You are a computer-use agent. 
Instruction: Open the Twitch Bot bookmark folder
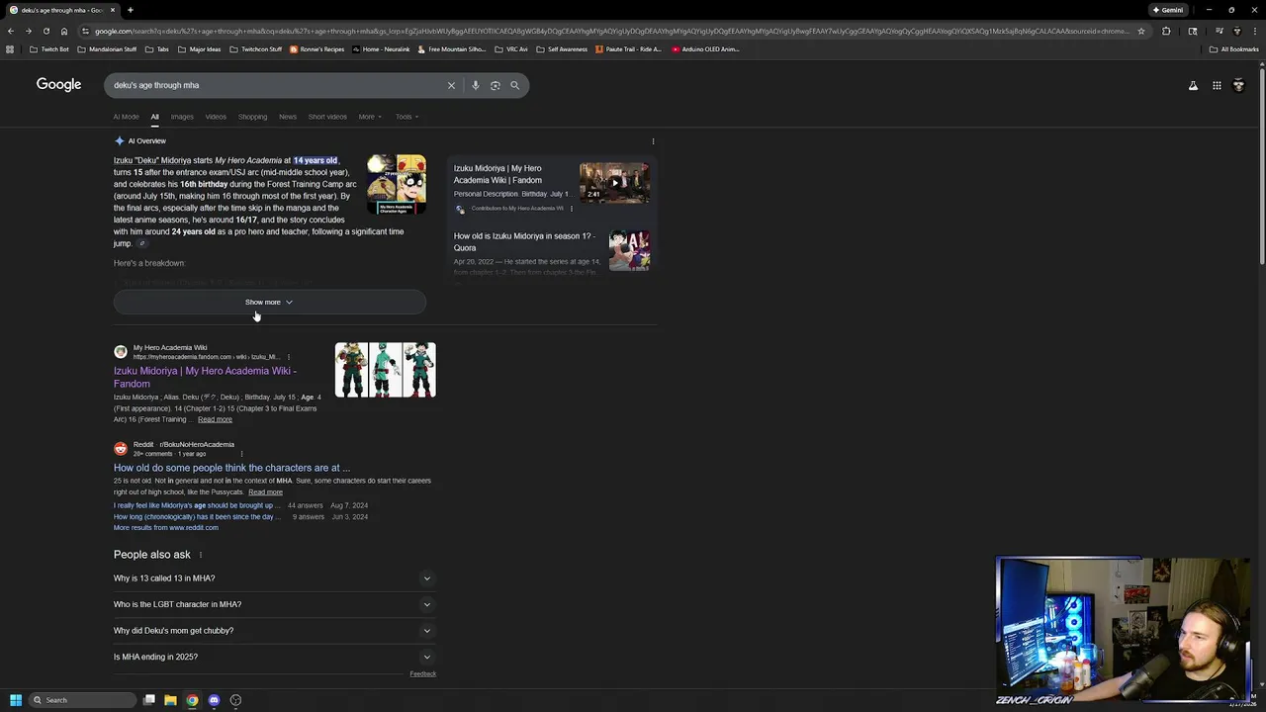(x=49, y=48)
